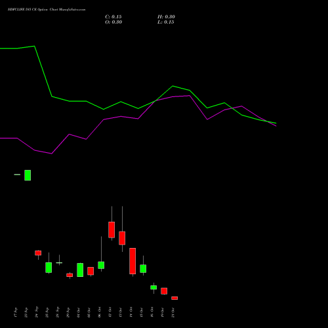Click the HDFCLIFE 585 CE chart title

(x=47, y=10)
